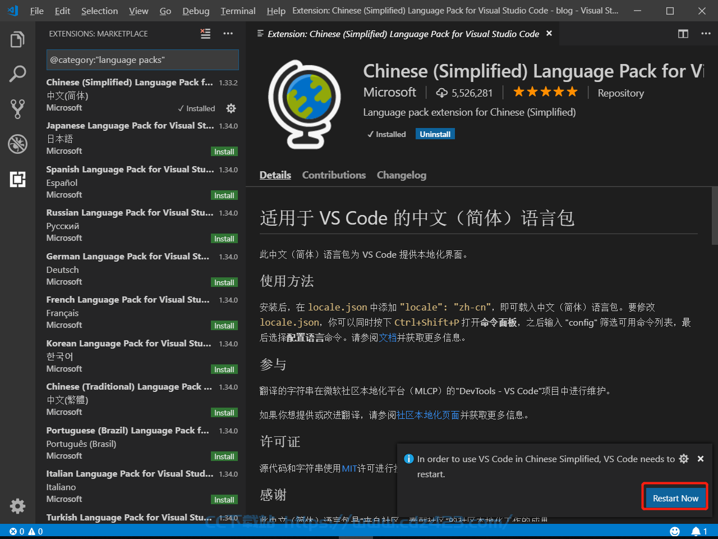Open the Debug view in activity bar
This screenshot has height=539, width=718.
(x=17, y=144)
